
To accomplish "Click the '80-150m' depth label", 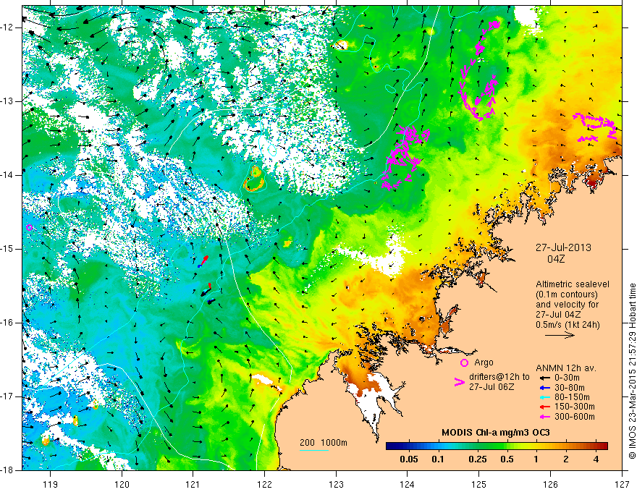I will coord(572,397).
